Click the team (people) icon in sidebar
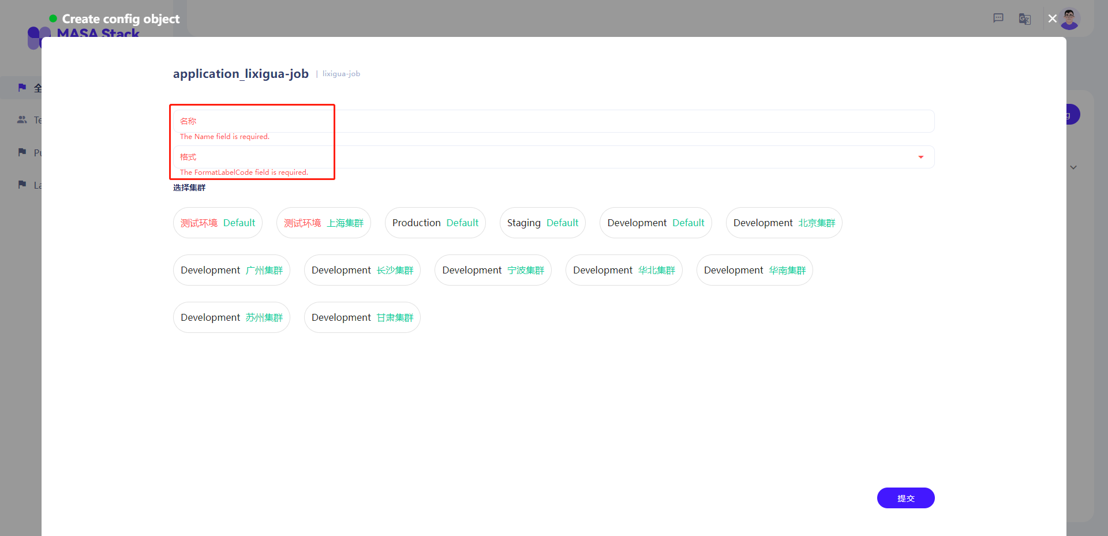 22,119
